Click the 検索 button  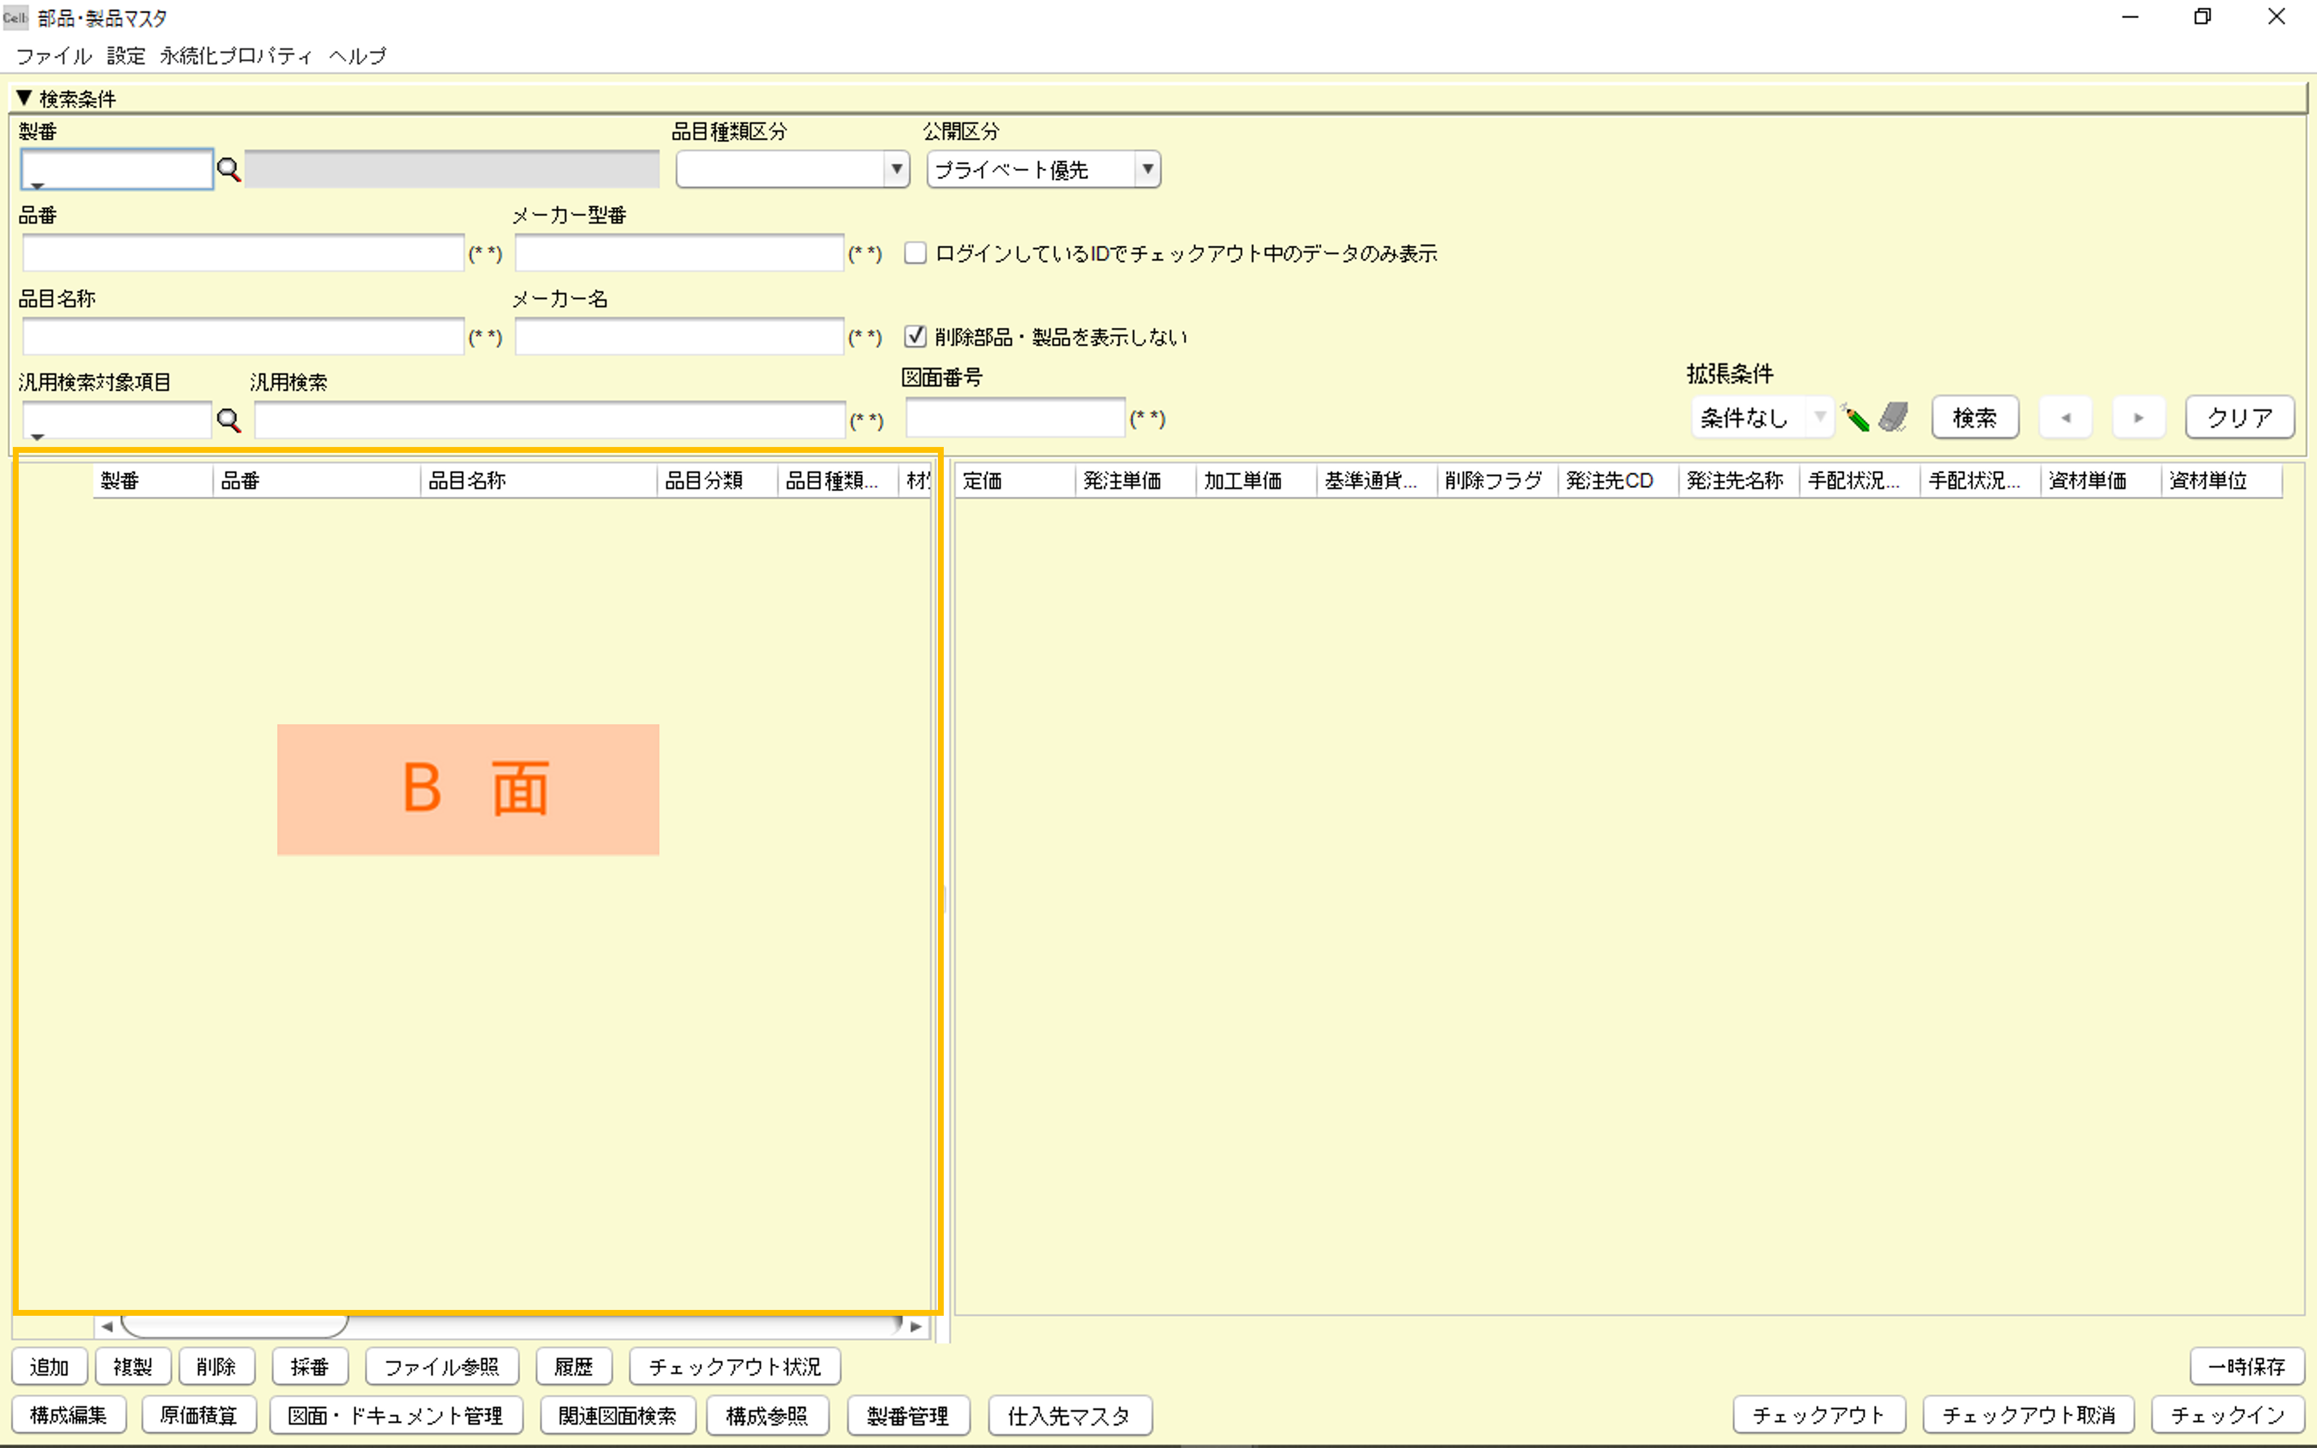[1975, 418]
